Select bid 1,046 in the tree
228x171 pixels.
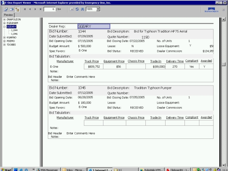(14, 34)
